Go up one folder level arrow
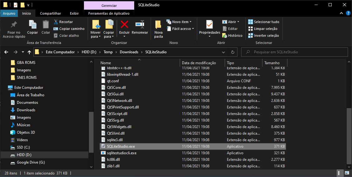This screenshot has height=177, width=352. pos(29,52)
